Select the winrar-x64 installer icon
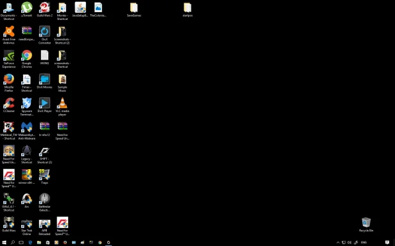The width and height of the screenshot is (395, 246). (27, 177)
